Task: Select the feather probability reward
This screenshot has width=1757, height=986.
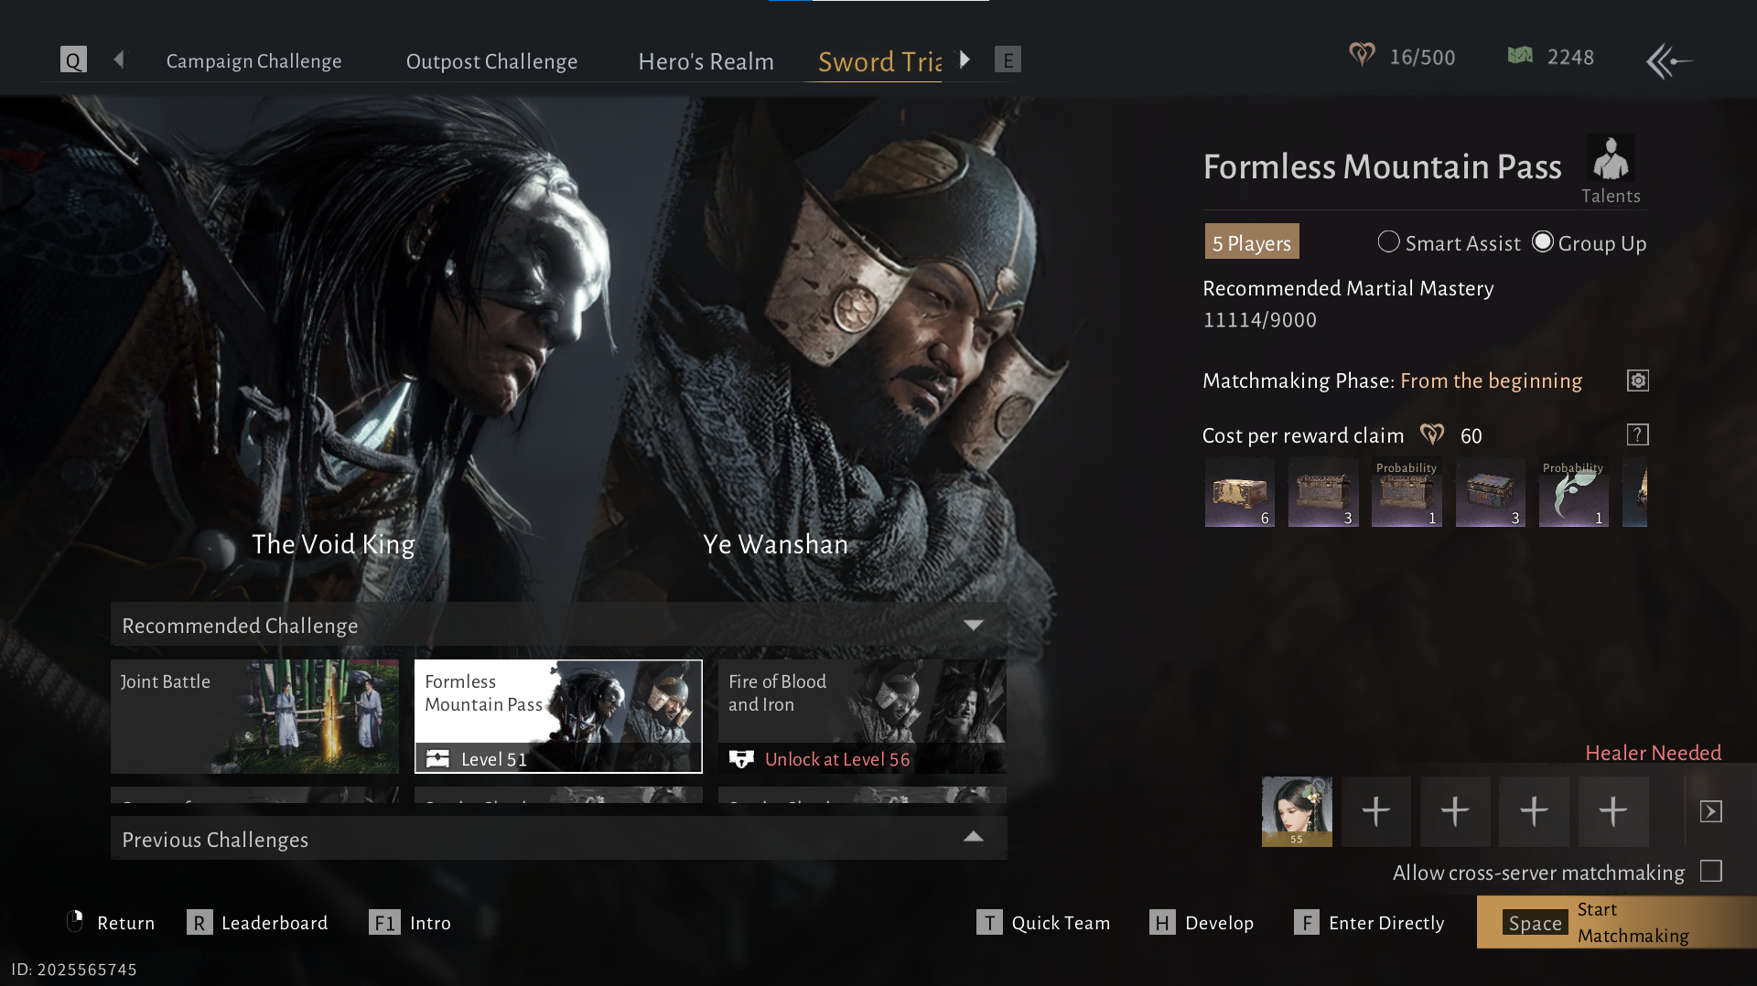Action: pos(1574,492)
